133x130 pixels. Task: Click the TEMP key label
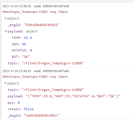pos(16,38)
